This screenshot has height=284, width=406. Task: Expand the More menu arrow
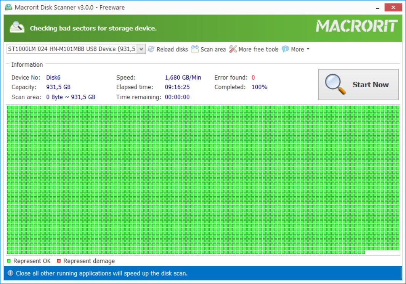pos(308,49)
